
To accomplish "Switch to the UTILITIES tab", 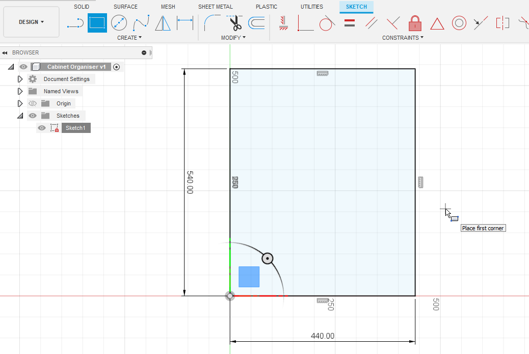I will coord(312,7).
